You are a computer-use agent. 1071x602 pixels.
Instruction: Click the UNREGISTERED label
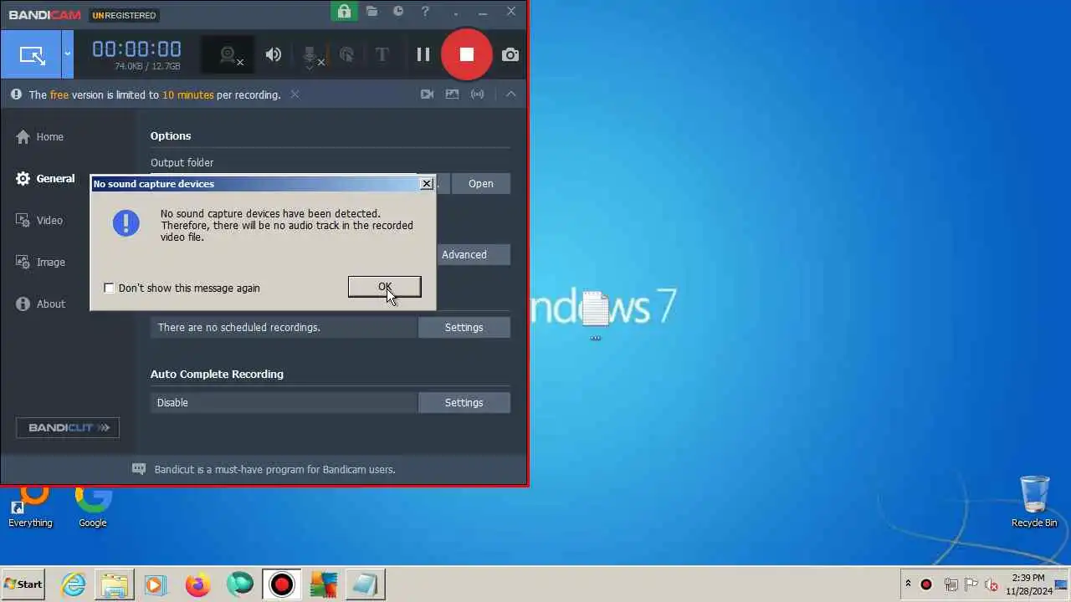[x=124, y=15]
